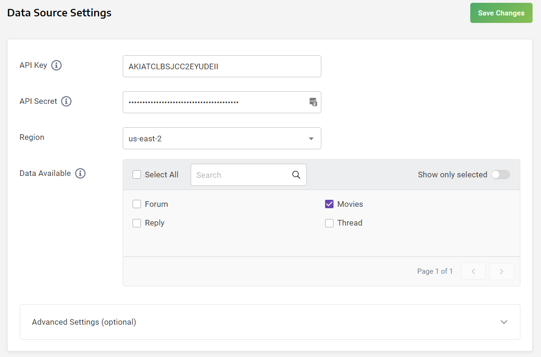Viewport: 541px width, 357px height.
Task: Click the search magnifier icon
Action: pyautogui.click(x=296, y=175)
